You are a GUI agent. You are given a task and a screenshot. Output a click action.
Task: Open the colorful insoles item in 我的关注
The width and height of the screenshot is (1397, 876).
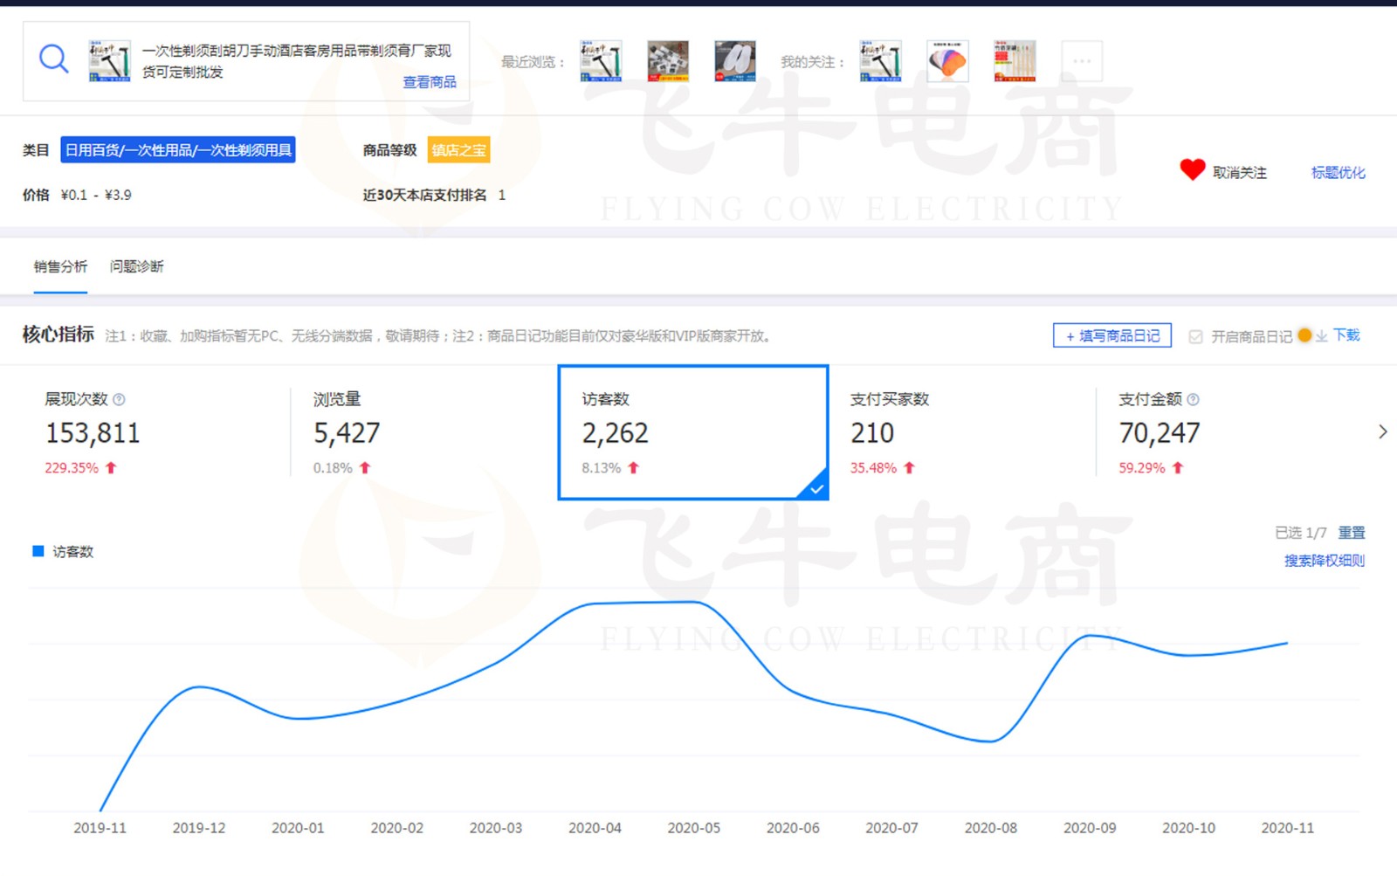coord(947,61)
